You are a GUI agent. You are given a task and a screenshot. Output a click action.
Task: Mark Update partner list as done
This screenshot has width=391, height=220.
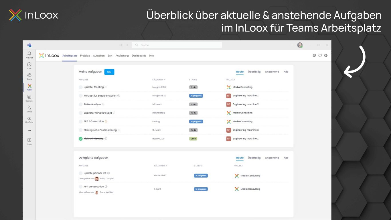[80, 173]
